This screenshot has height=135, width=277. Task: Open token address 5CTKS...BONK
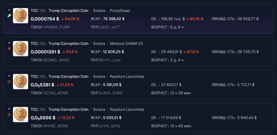56,93
